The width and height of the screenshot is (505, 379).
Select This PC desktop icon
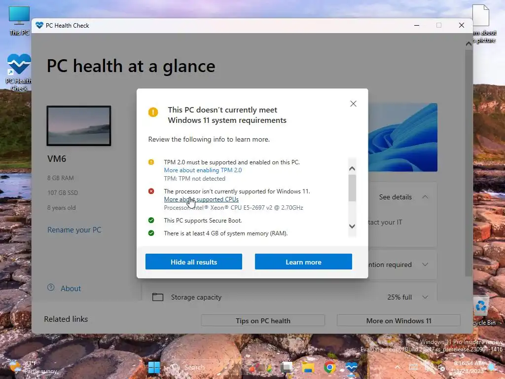[19, 20]
